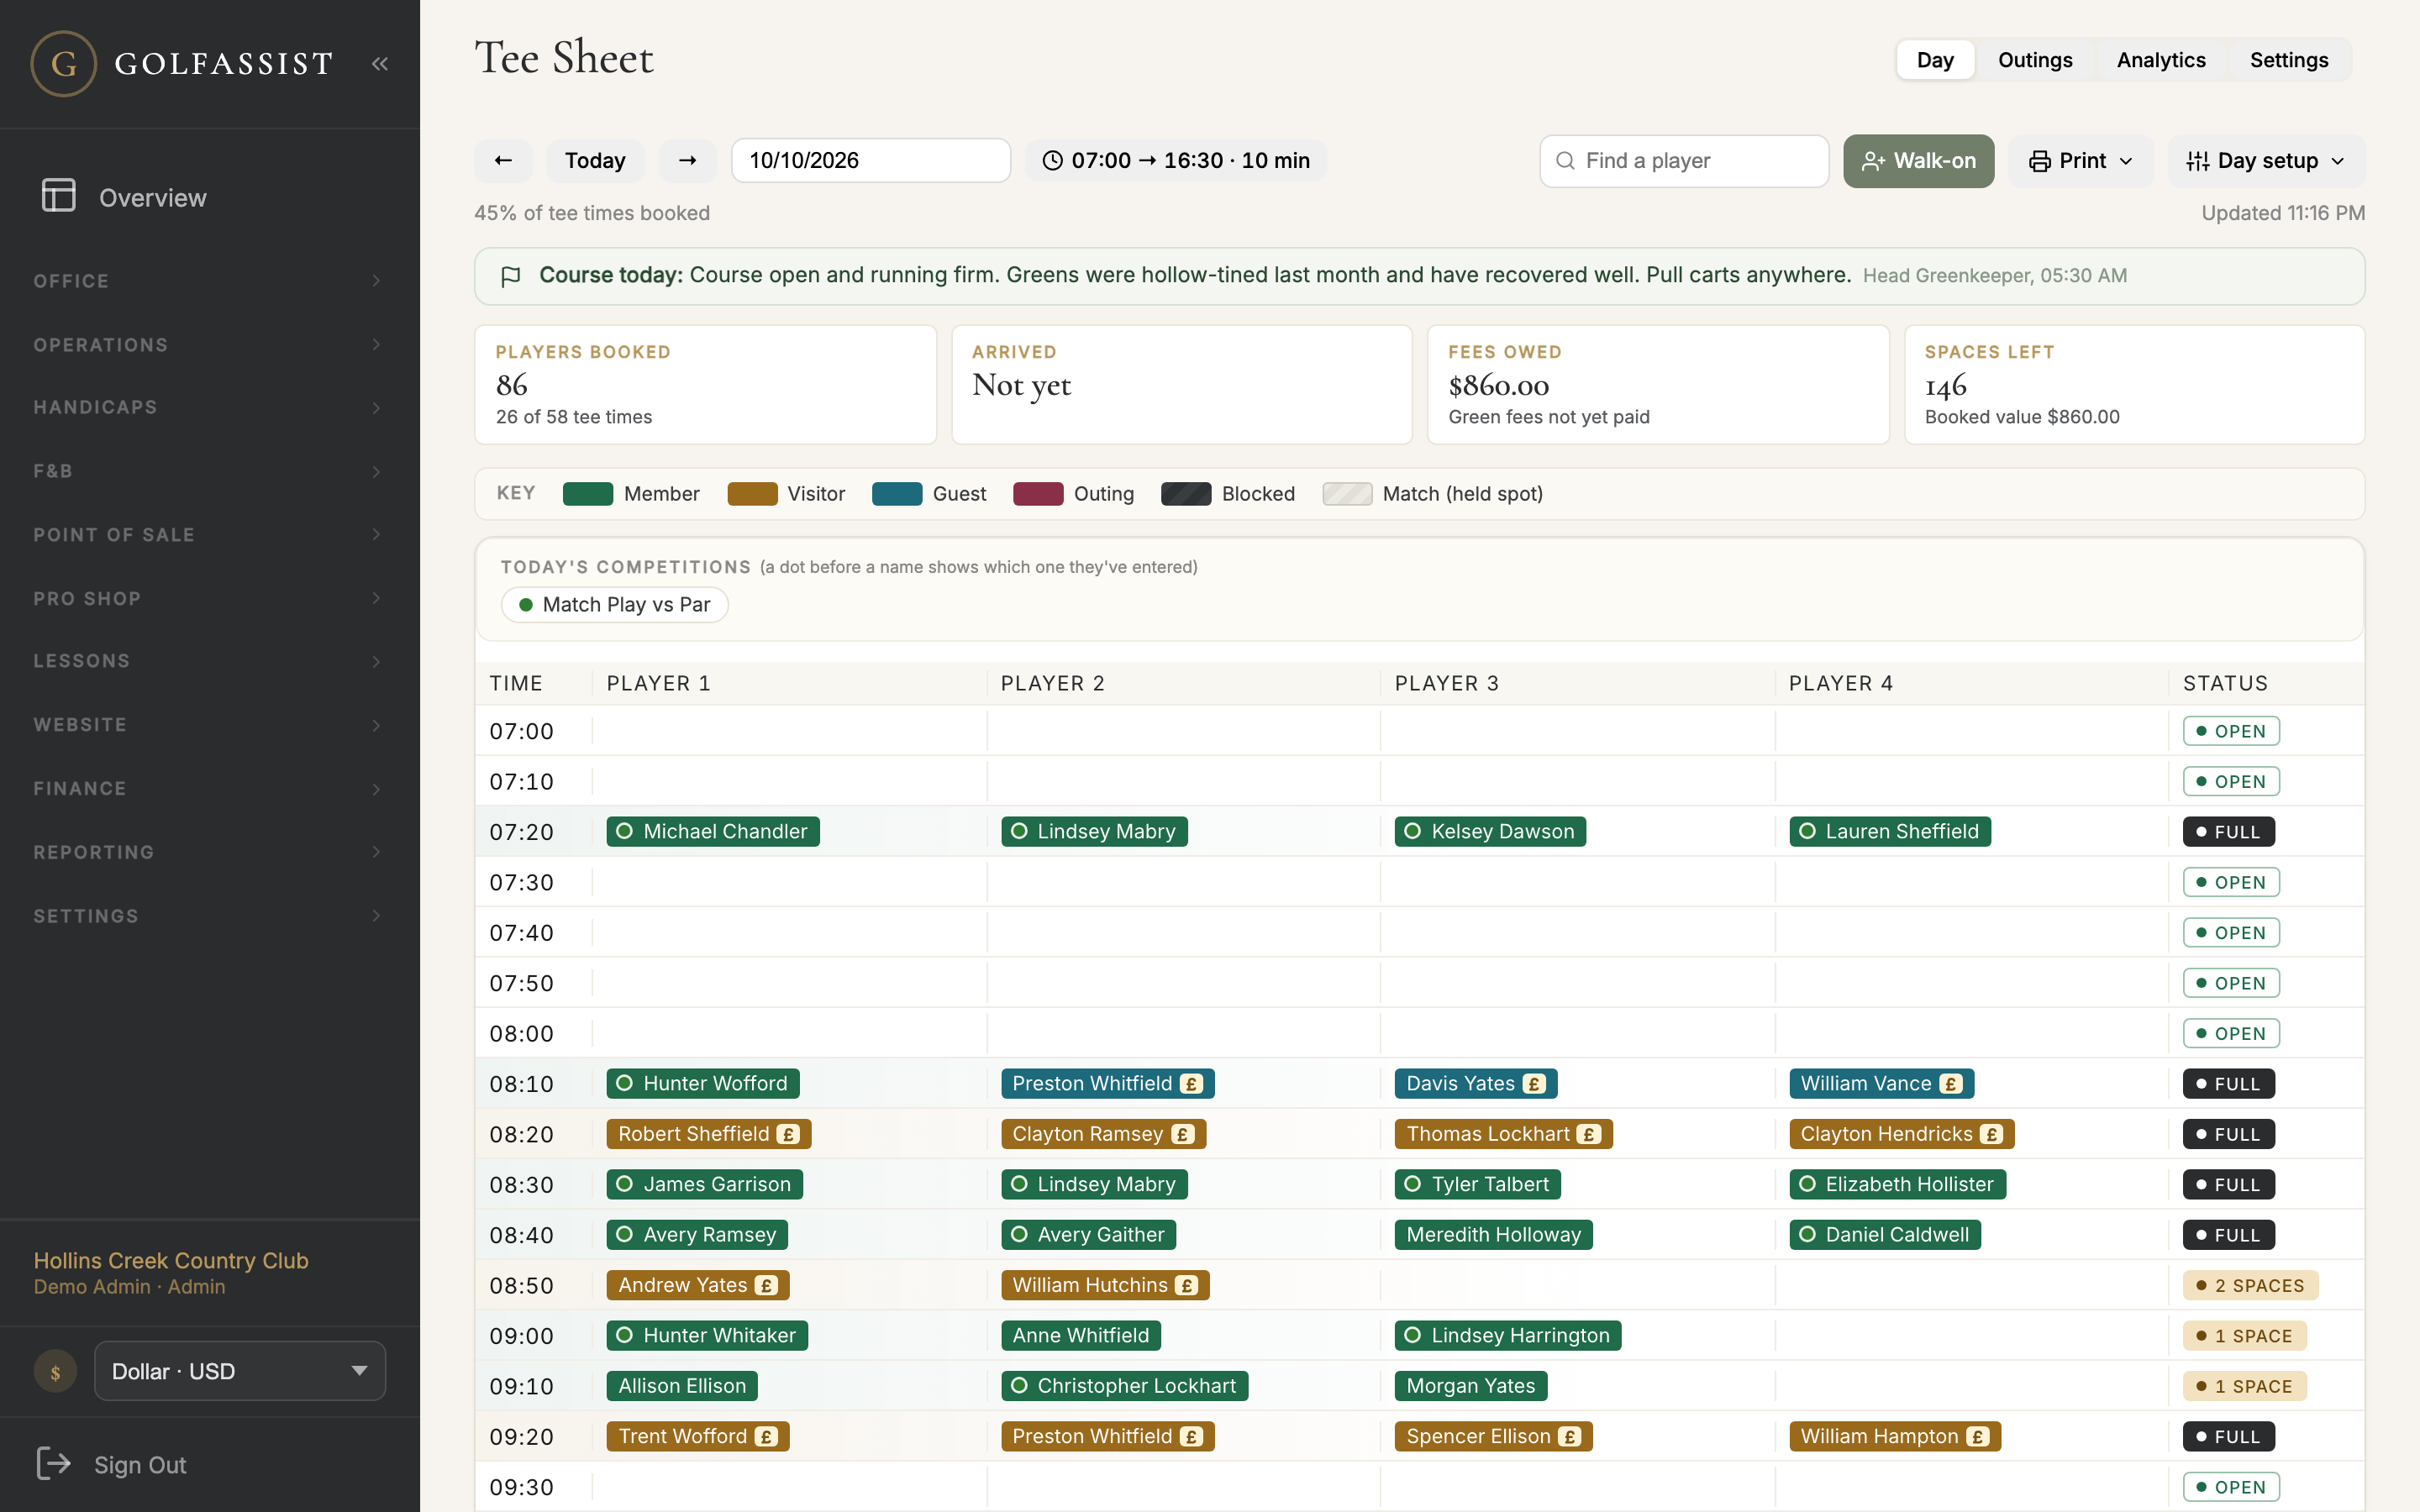Go to the next day arrow
The width and height of the screenshot is (2420, 1512).
tap(687, 161)
